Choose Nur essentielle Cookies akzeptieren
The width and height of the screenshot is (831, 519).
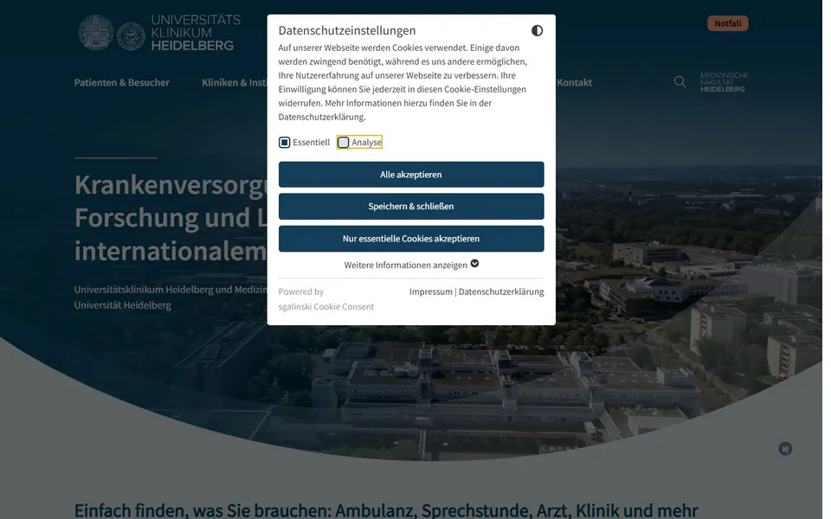coord(411,239)
